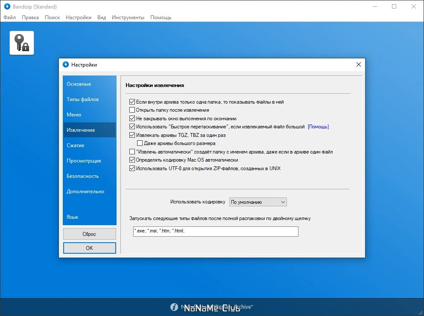Open the Вид menu

(x=102, y=17)
